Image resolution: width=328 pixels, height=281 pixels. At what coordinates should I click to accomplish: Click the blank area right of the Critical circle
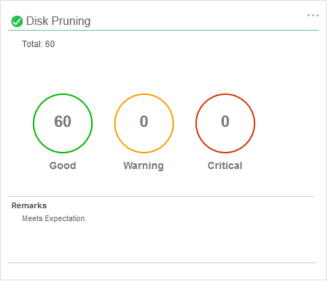[x=285, y=123]
